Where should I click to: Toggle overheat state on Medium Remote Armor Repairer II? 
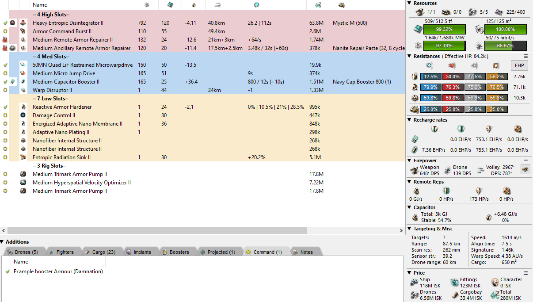point(5,40)
